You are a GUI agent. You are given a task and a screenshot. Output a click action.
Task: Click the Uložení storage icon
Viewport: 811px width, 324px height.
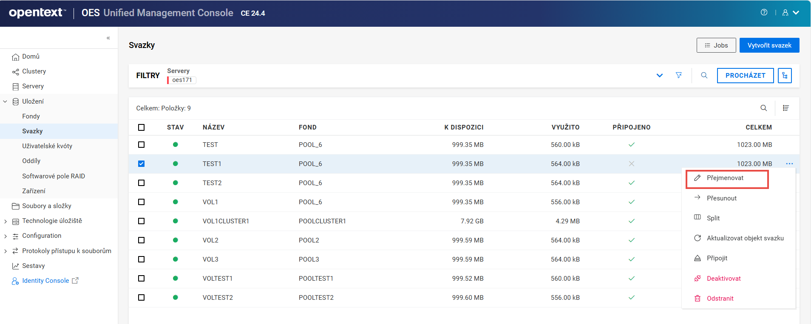click(16, 101)
